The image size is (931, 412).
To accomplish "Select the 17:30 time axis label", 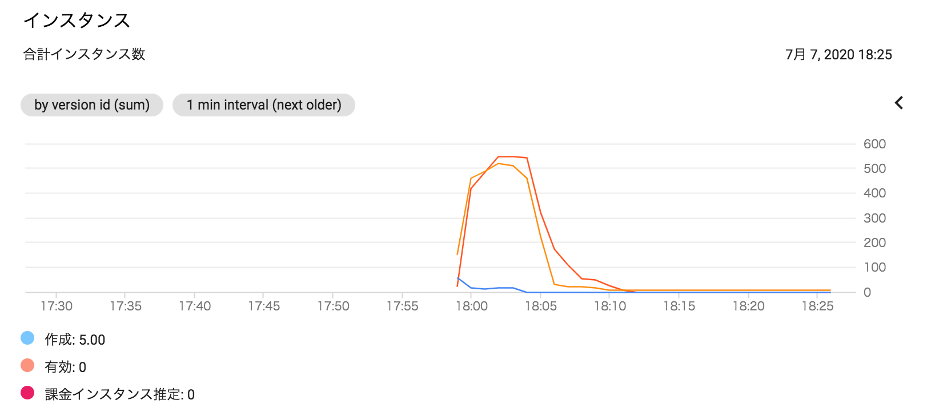I will point(57,306).
